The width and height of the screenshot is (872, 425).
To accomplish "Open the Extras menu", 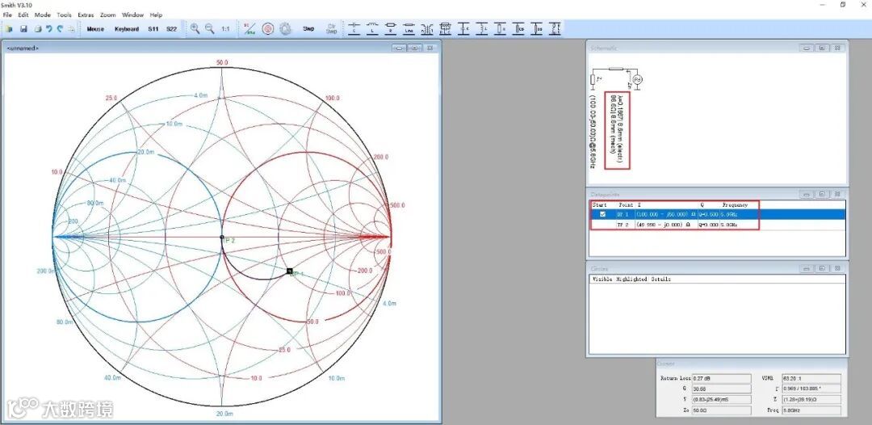I will 86,15.
